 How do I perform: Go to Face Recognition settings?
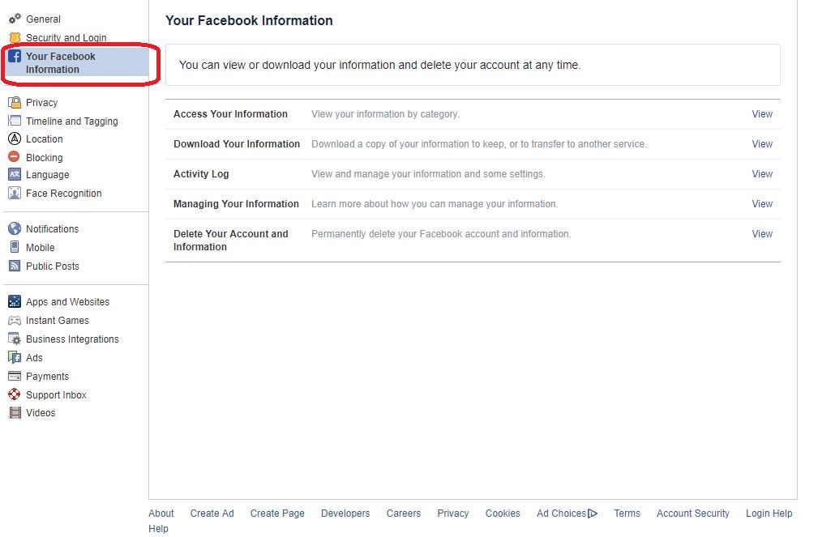point(63,194)
